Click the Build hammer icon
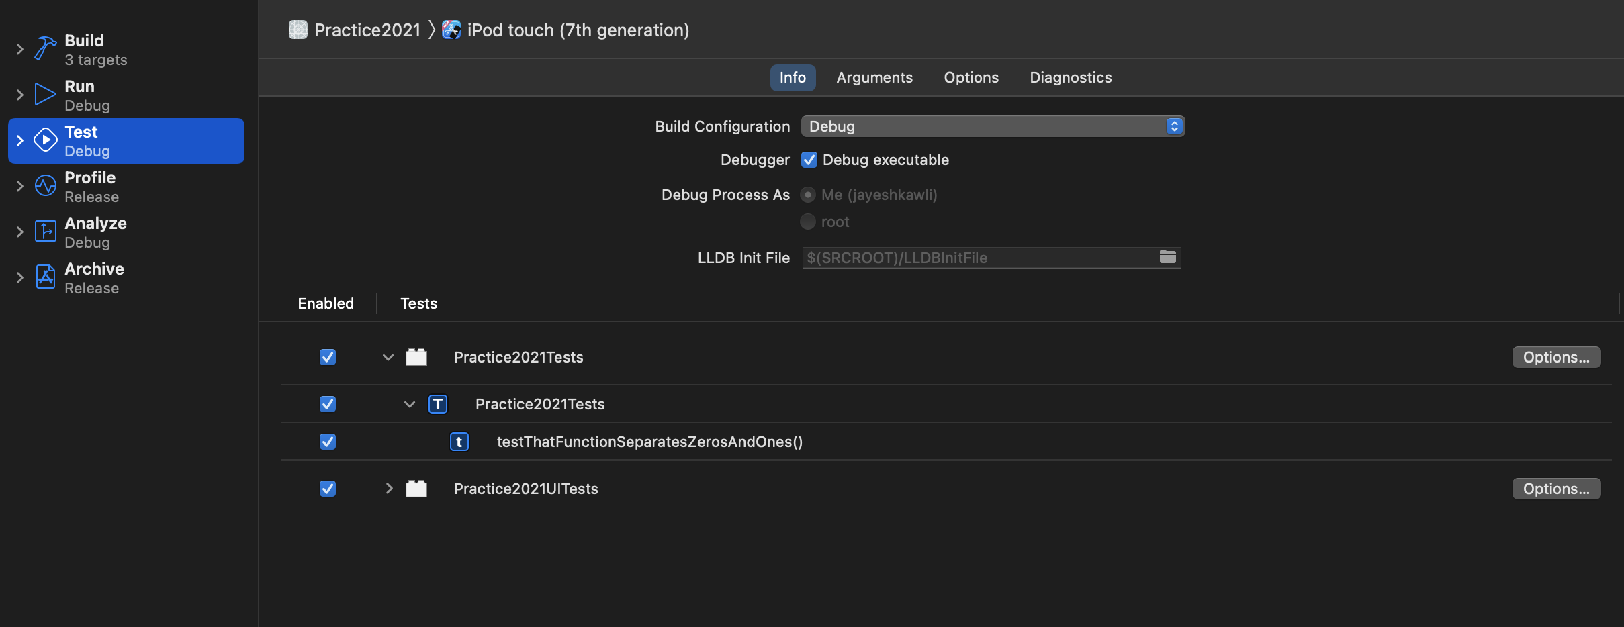This screenshot has height=627, width=1624. point(45,49)
